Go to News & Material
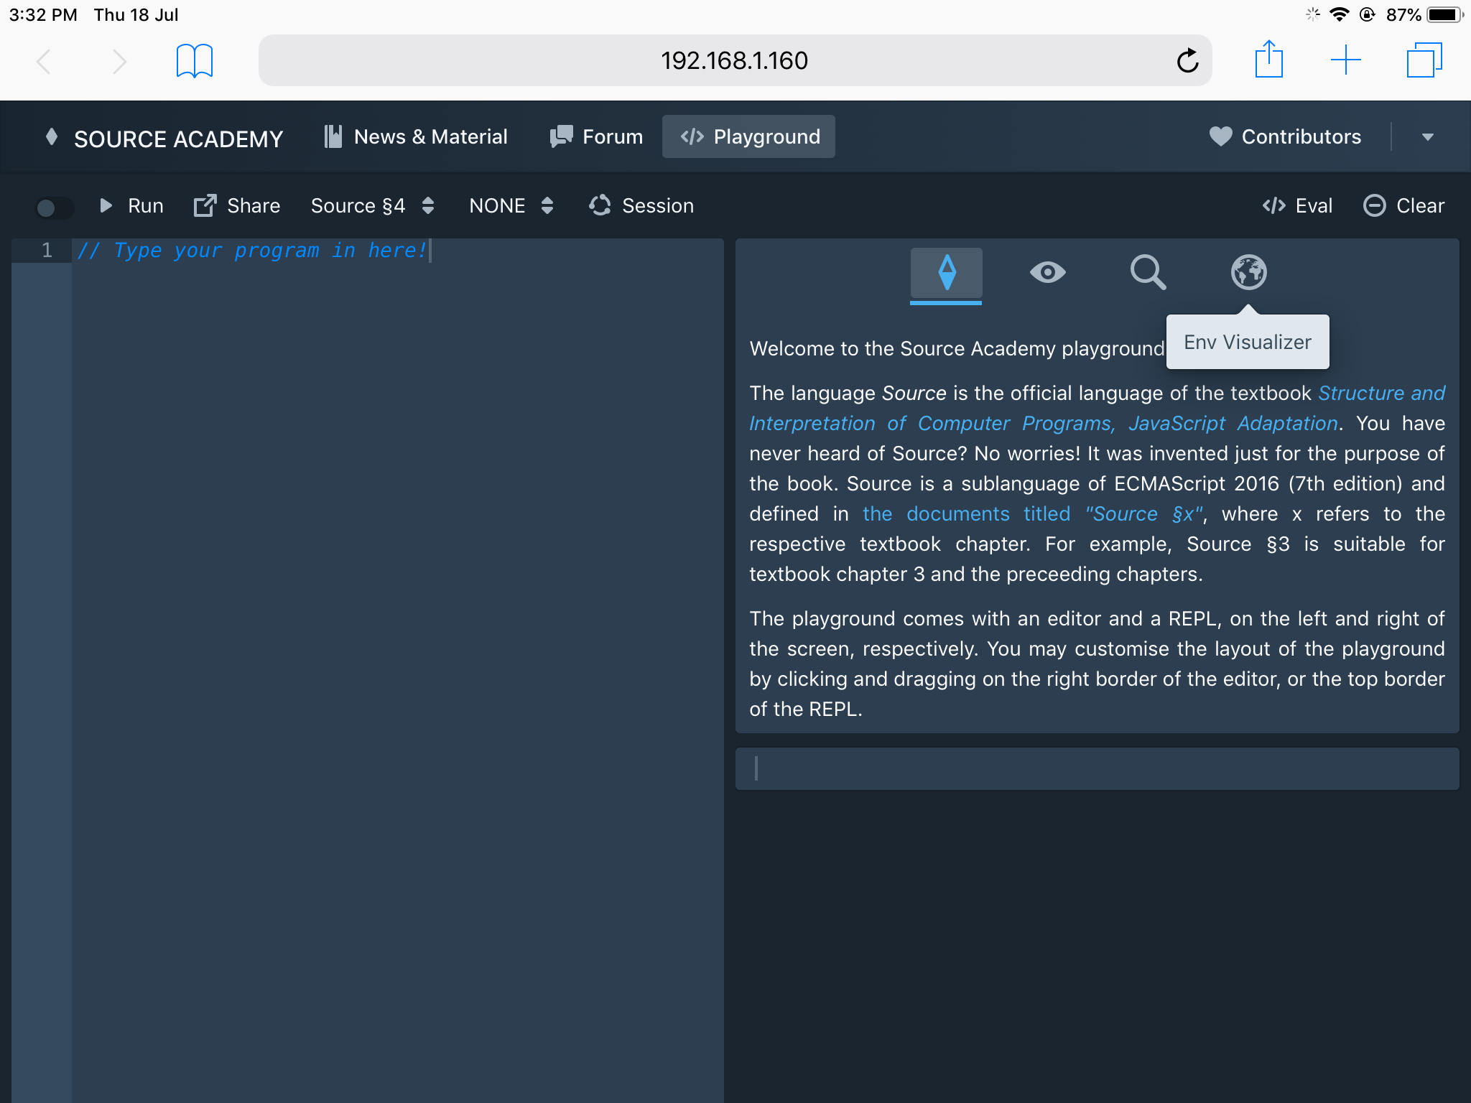 coord(416,137)
